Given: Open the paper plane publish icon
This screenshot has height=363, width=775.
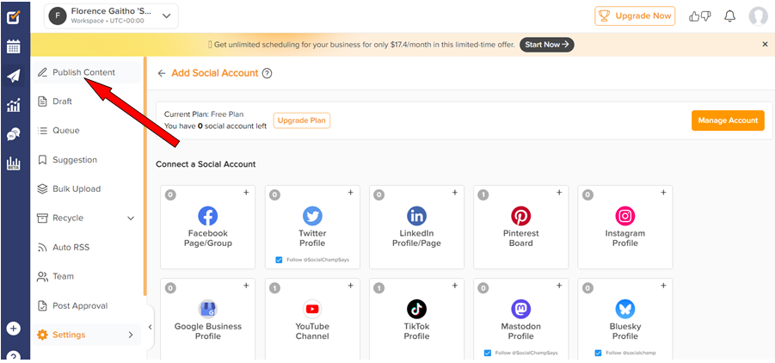Looking at the screenshot, I should tap(14, 76).
